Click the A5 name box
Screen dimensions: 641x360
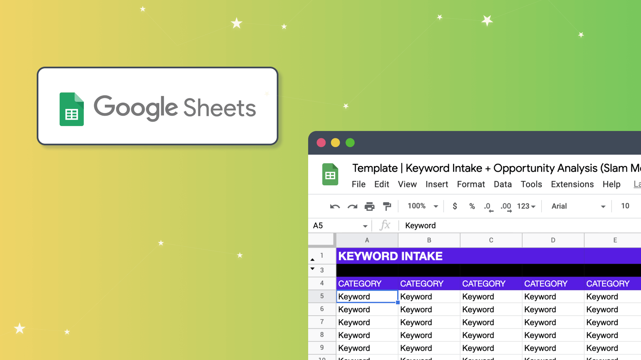point(340,226)
